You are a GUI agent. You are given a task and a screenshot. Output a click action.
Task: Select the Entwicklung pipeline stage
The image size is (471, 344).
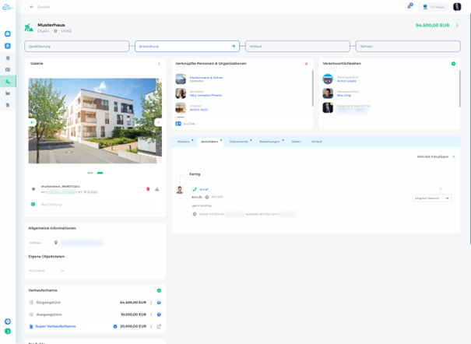click(x=187, y=46)
